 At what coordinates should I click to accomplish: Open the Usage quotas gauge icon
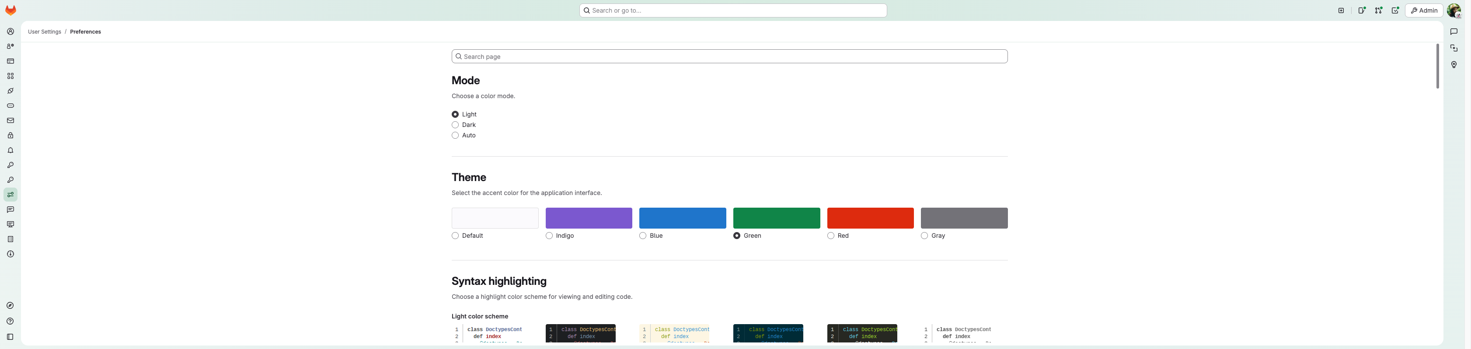pos(10,254)
